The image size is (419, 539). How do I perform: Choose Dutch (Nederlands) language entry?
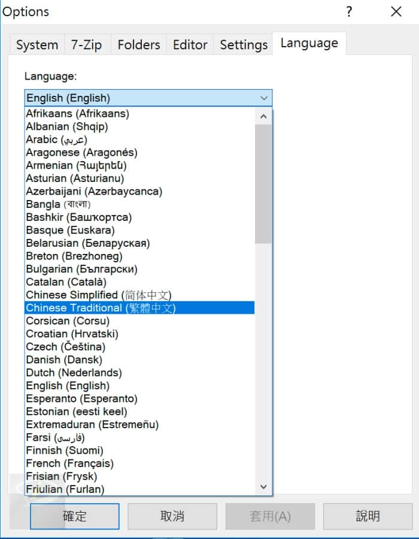(x=74, y=373)
